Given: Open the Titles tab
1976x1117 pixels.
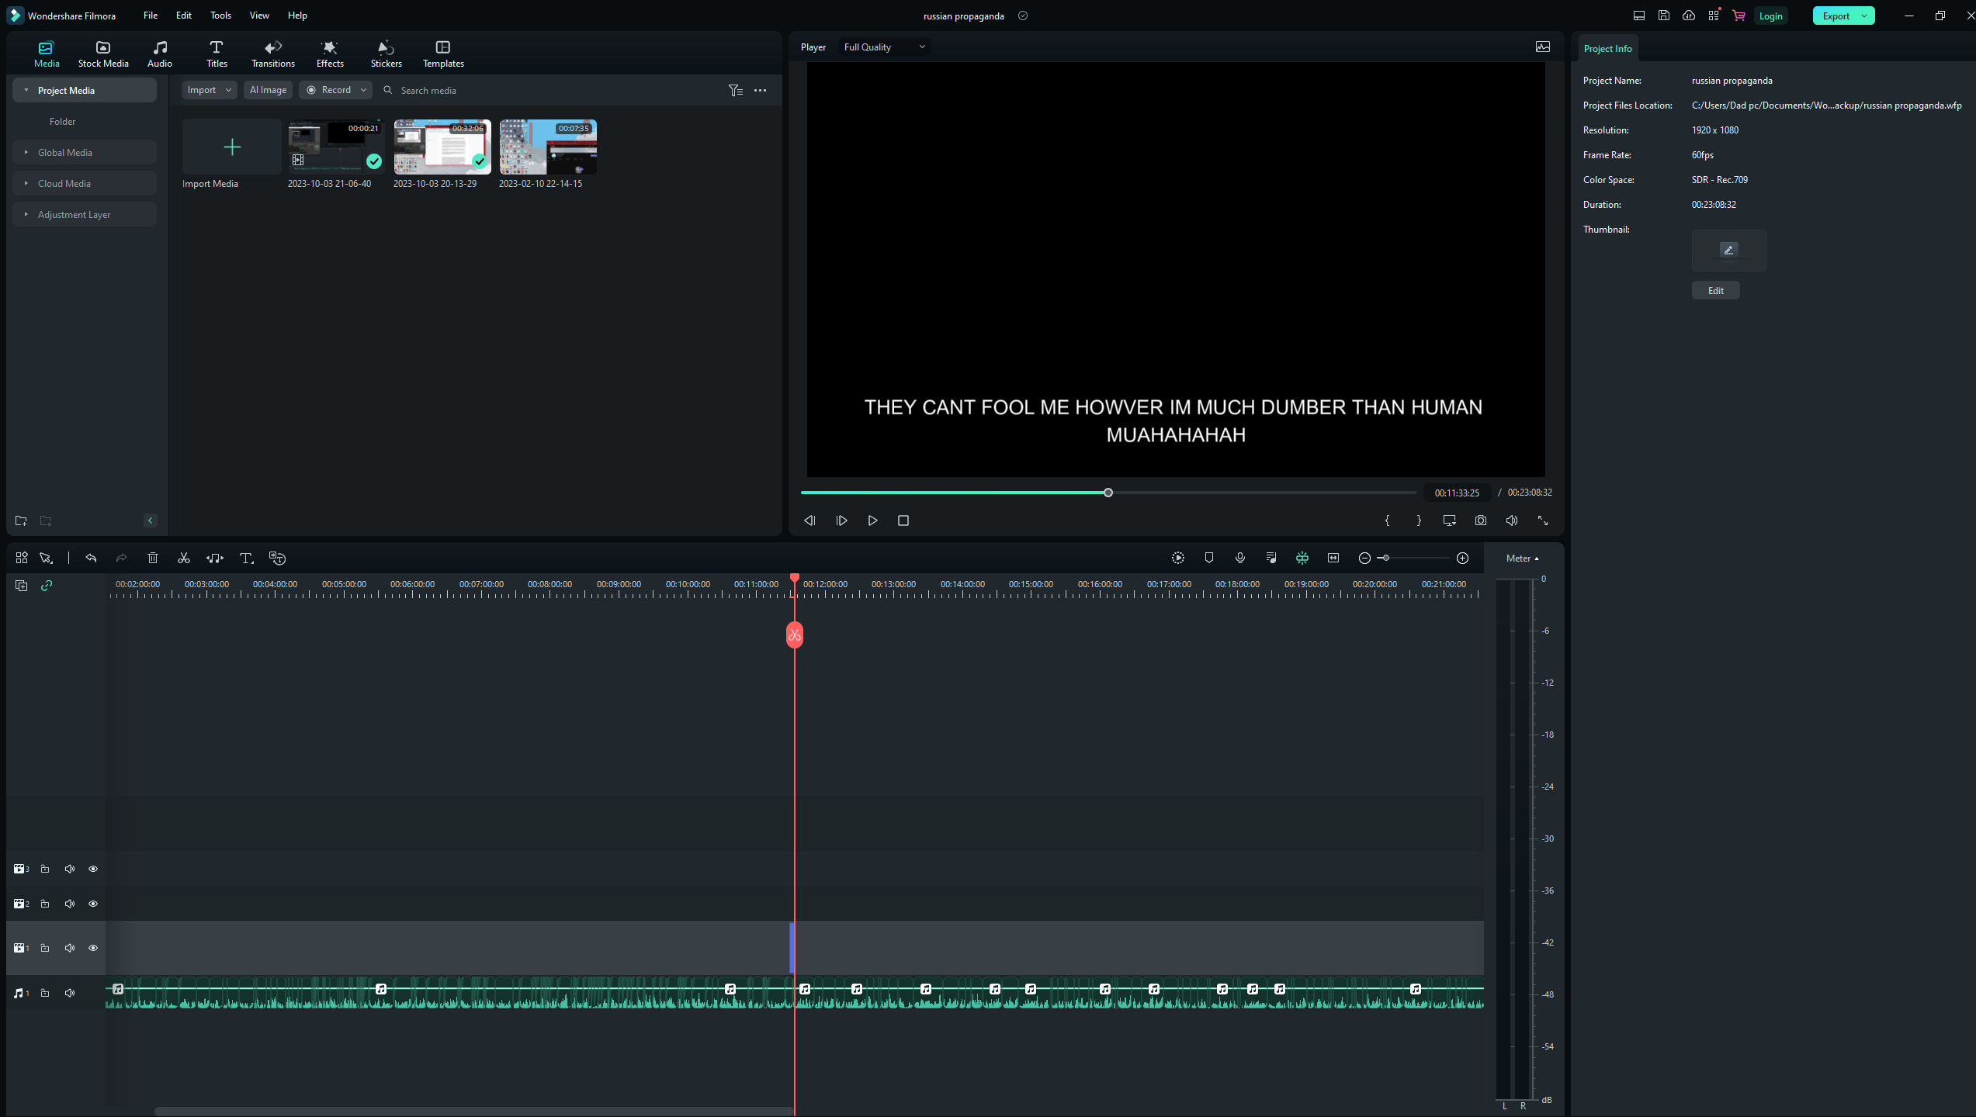Looking at the screenshot, I should 217,54.
